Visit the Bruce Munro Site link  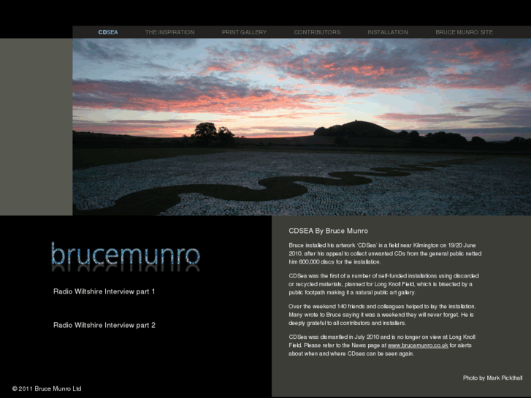coord(464,32)
